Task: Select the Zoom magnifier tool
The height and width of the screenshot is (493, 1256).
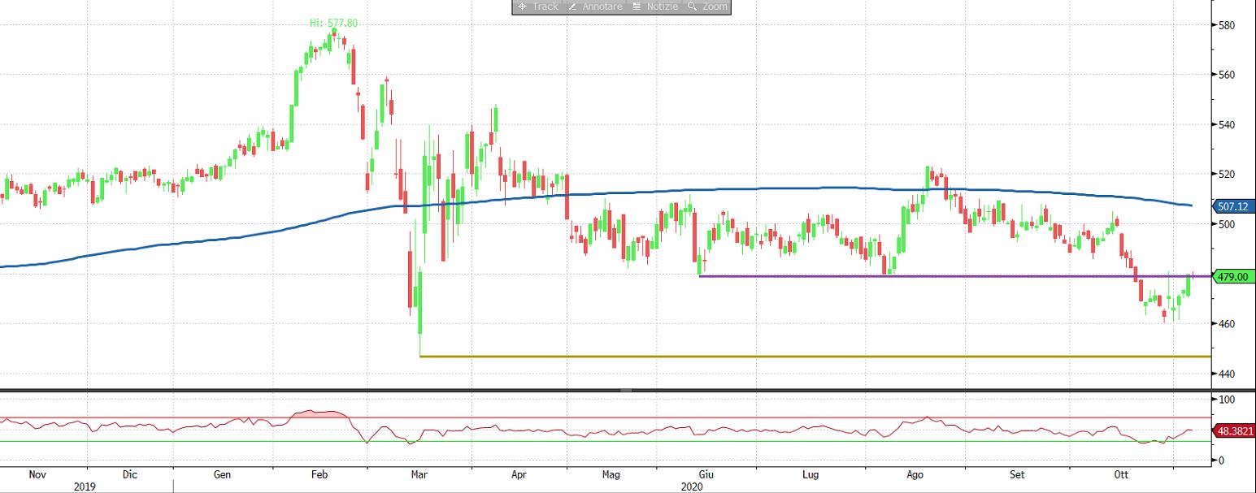Action: (707, 6)
